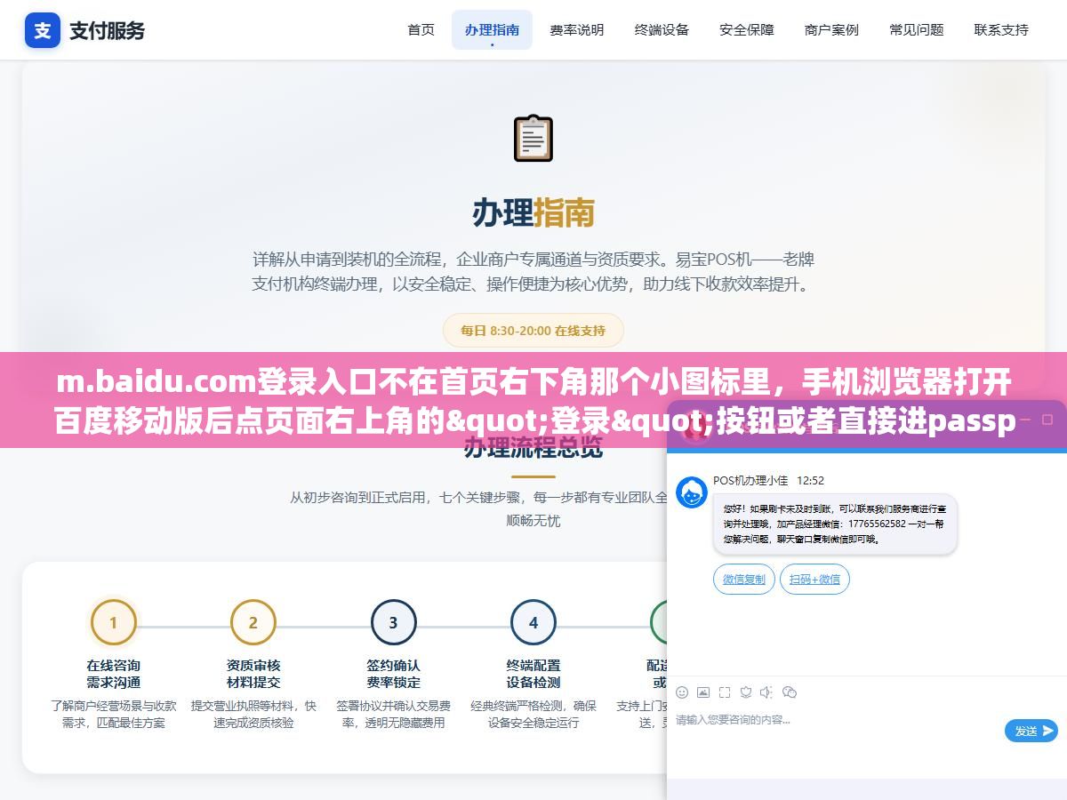Go to 首页 in the navigation
Image resolution: width=1067 pixels, height=800 pixels.
421,29
